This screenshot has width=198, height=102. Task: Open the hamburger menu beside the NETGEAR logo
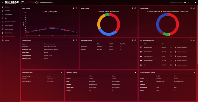pos(3,3)
